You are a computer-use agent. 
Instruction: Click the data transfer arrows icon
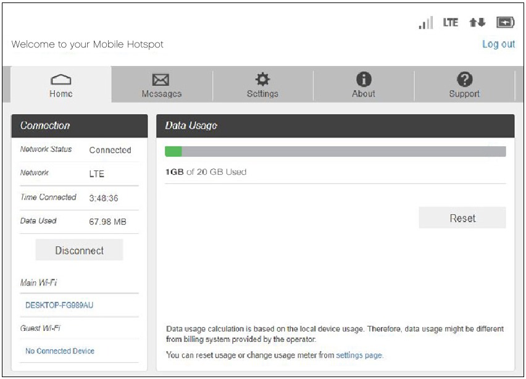478,23
